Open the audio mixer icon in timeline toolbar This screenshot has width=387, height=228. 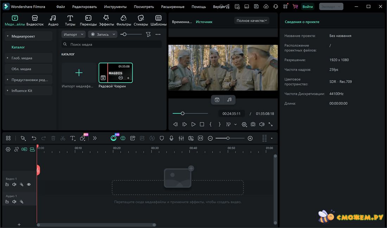181,138
